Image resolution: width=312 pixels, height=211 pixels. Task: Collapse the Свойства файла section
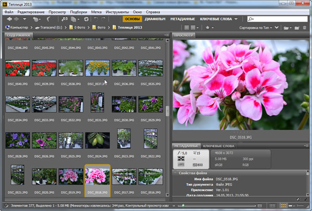[175, 173]
